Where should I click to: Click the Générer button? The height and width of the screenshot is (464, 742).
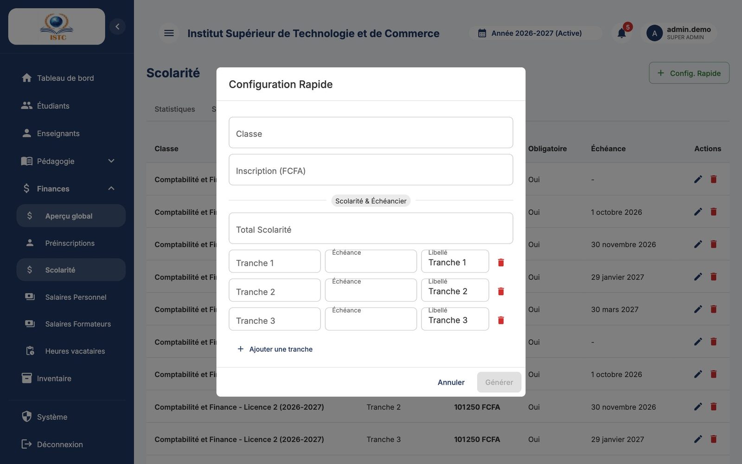tap(499, 382)
